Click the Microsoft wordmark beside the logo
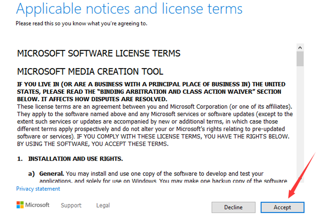 pos(37,205)
